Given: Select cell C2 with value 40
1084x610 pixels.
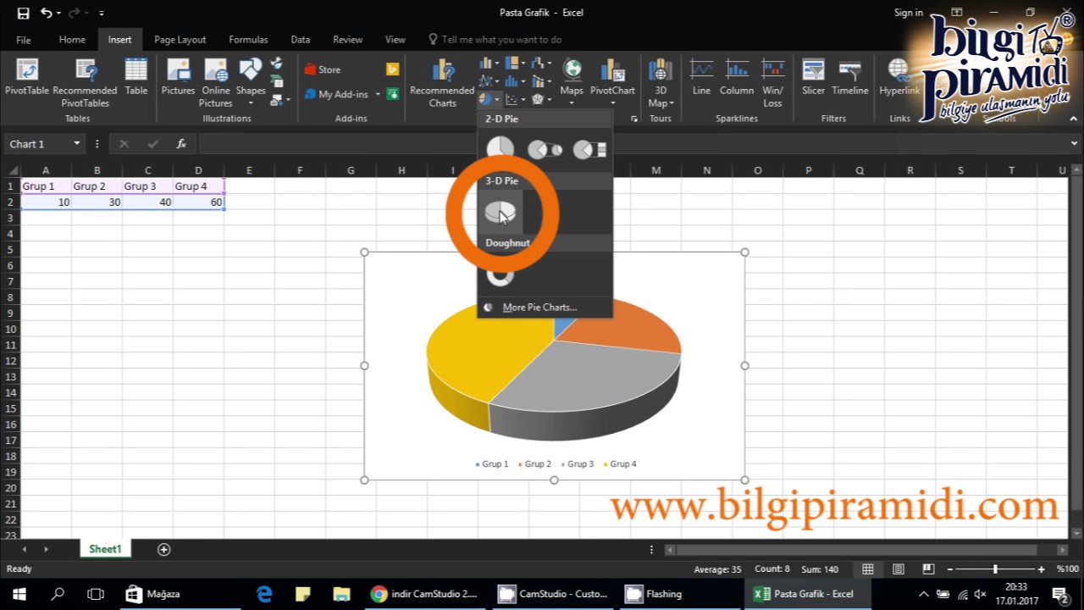Looking at the screenshot, I should 148,202.
